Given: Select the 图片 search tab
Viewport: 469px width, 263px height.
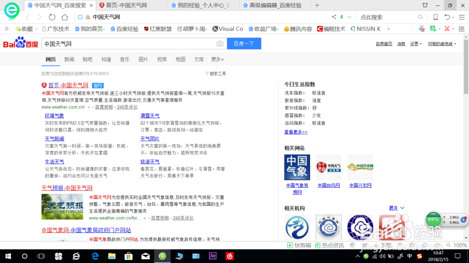Looking at the screenshot, I should click(x=143, y=59).
